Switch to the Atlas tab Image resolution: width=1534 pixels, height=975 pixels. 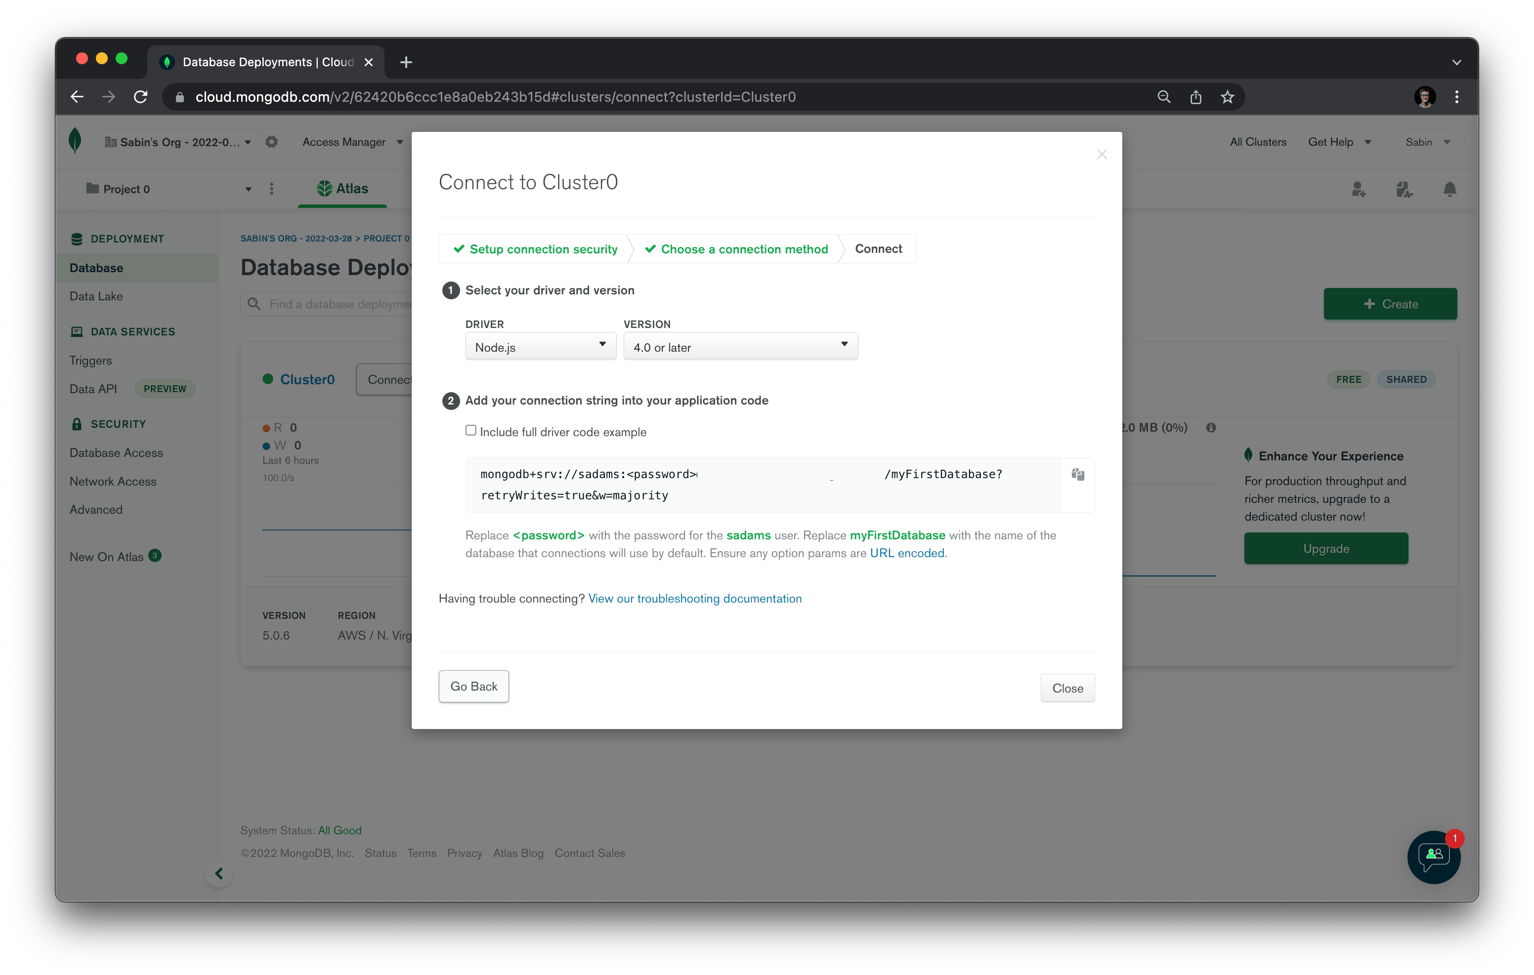point(342,189)
